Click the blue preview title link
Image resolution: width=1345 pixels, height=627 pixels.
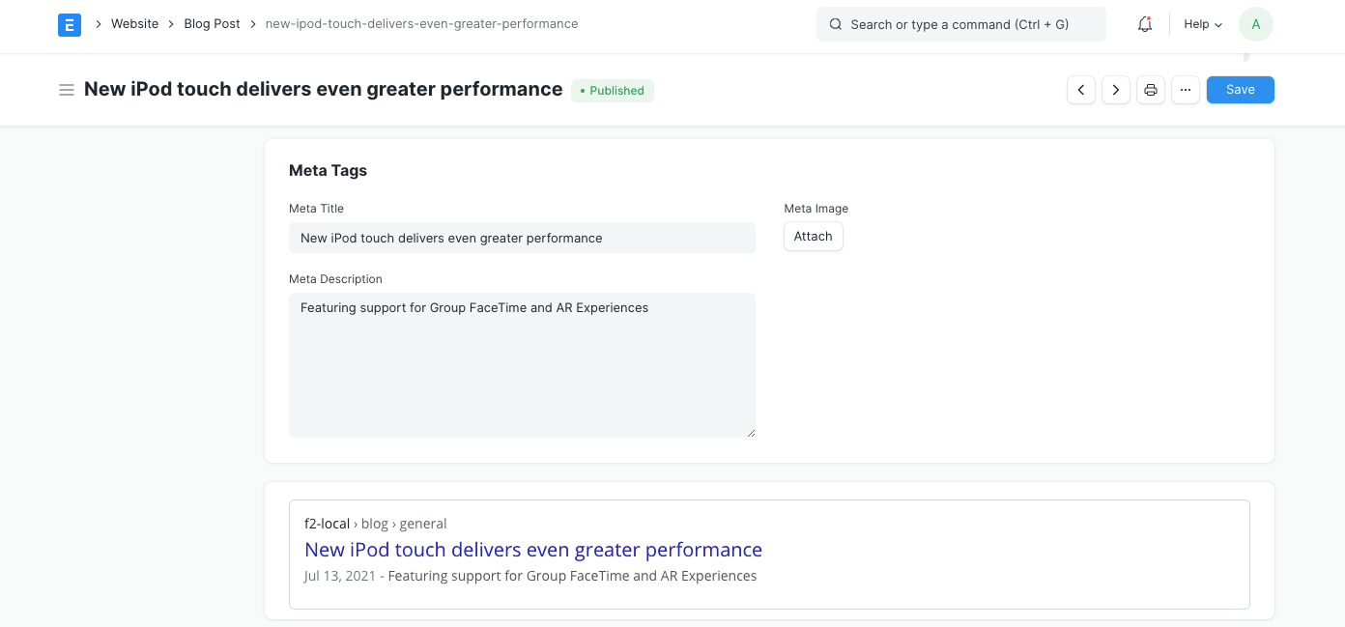click(x=533, y=550)
